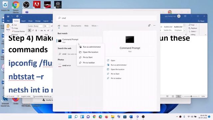Open the Clipboard dialog launcher in Word
Screen dimensions: 213x120
click(x=26, y=35)
